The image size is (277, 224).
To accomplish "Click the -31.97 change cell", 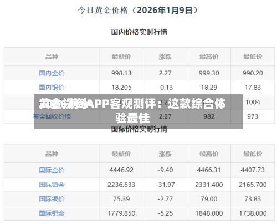I will pos(165,185).
